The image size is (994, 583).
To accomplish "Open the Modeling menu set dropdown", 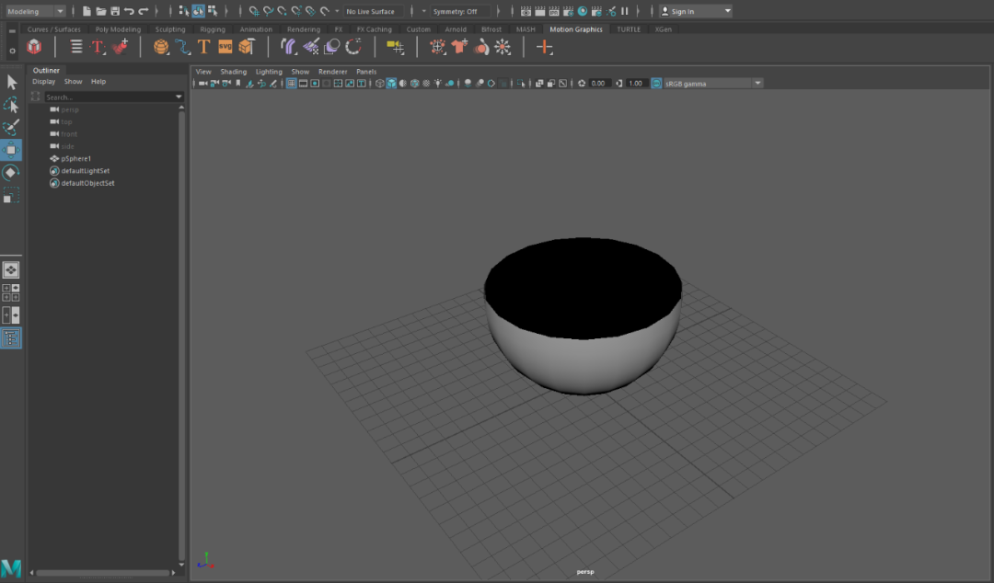I will pyautogui.click(x=35, y=11).
